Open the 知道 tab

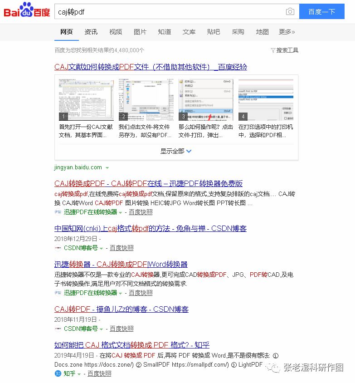point(165,32)
